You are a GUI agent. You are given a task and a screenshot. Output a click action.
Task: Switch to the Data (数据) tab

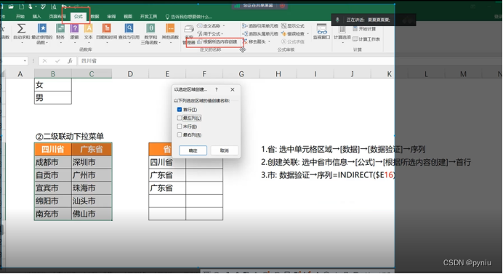(95, 17)
